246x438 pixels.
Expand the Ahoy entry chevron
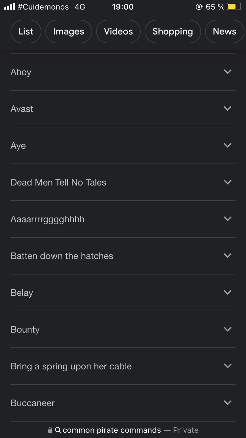coord(228,72)
